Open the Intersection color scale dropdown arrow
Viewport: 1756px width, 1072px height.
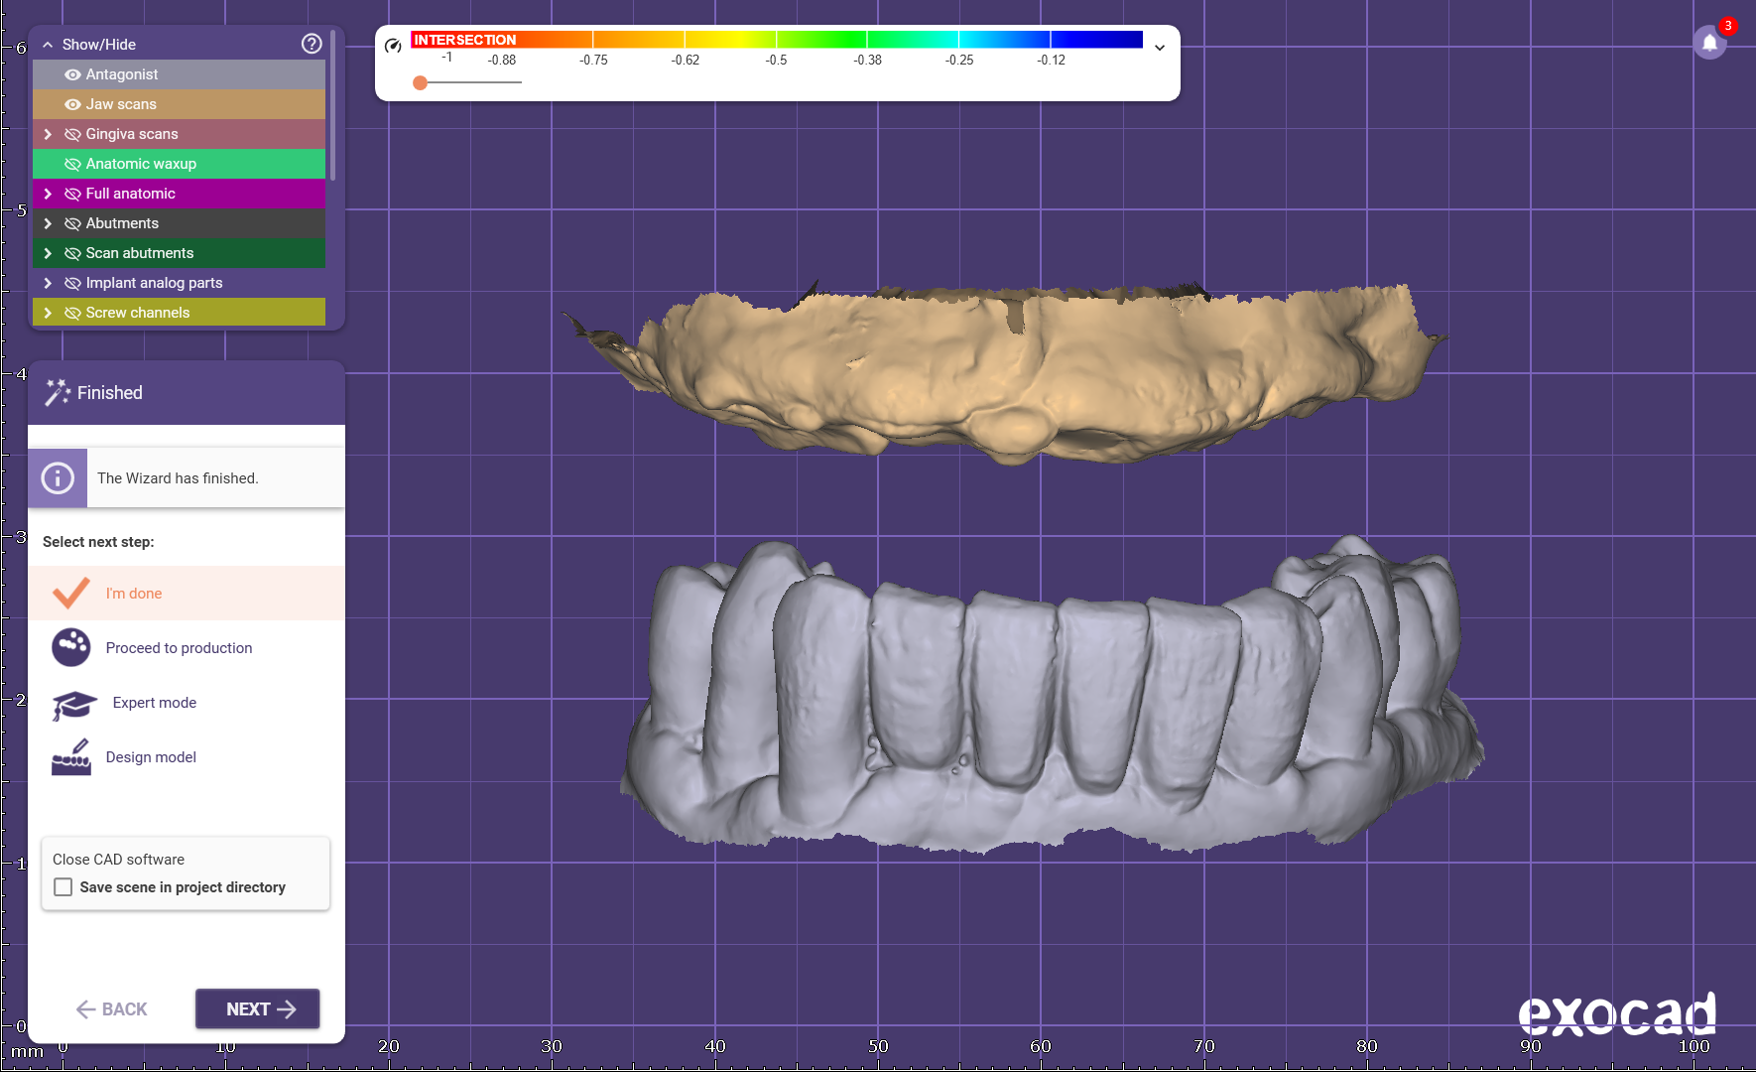coord(1160,48)
